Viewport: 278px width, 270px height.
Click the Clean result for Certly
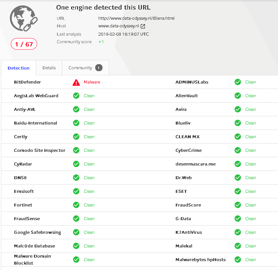[x=89, y=137]
